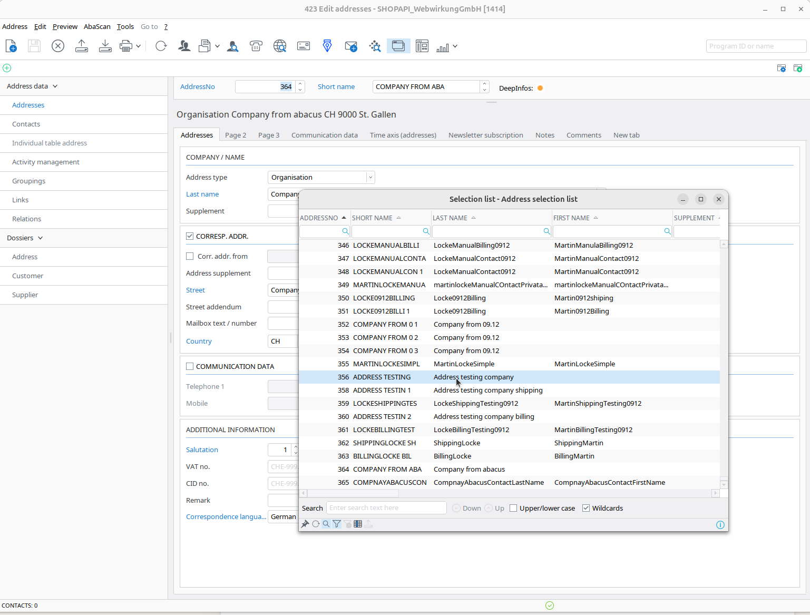This screenshot has height=615, width=810.
Task: Tick the Communication Data checkbox
Action: click(190, 366)
